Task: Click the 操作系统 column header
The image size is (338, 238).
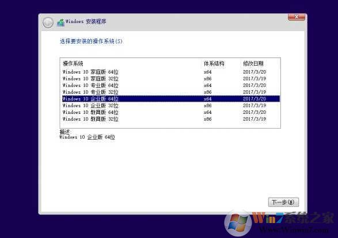Action: point(73,63)
